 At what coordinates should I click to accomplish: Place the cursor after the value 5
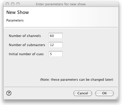pyautogui.click(x=52, y=54)
